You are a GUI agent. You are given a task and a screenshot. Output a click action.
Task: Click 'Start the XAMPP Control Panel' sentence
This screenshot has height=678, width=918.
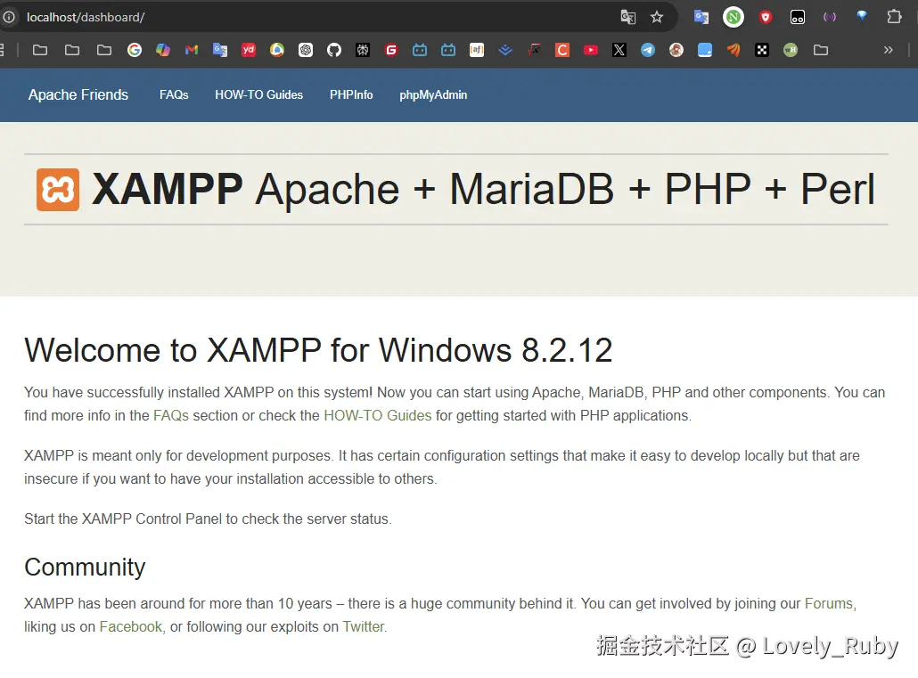click(x=208, y=519)
